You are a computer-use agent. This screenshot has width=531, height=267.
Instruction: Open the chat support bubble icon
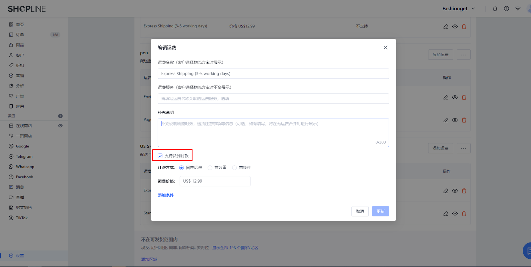click(527, 251)
